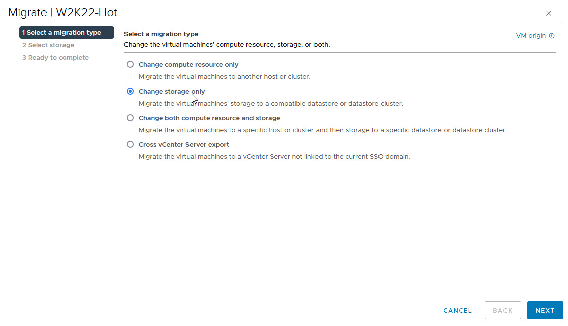The height and width of the screenshot is (326, 568).
Task: Close the Migrate dialog with the X
Action: click(549, 13)
